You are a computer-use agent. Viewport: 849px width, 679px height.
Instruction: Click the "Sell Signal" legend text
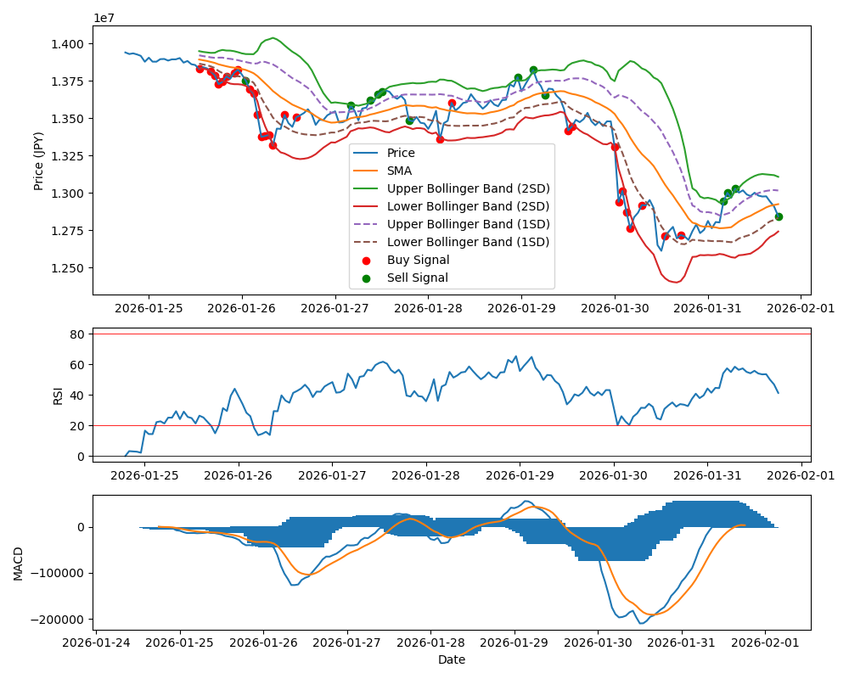[x=417, y=278]
